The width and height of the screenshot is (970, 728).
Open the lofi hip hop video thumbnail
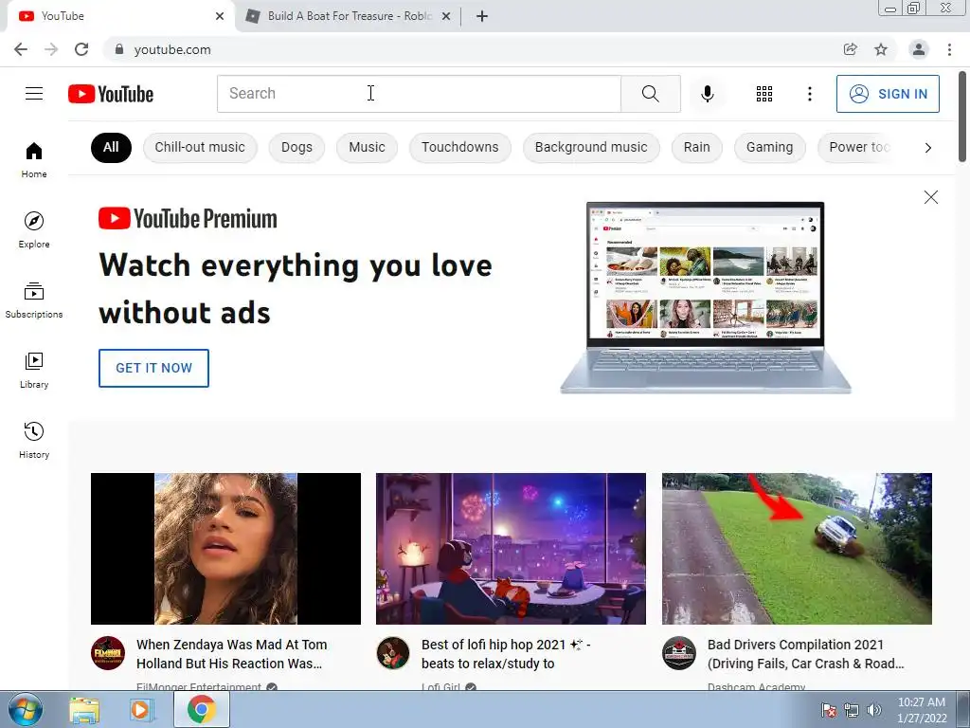click(511, 549)
